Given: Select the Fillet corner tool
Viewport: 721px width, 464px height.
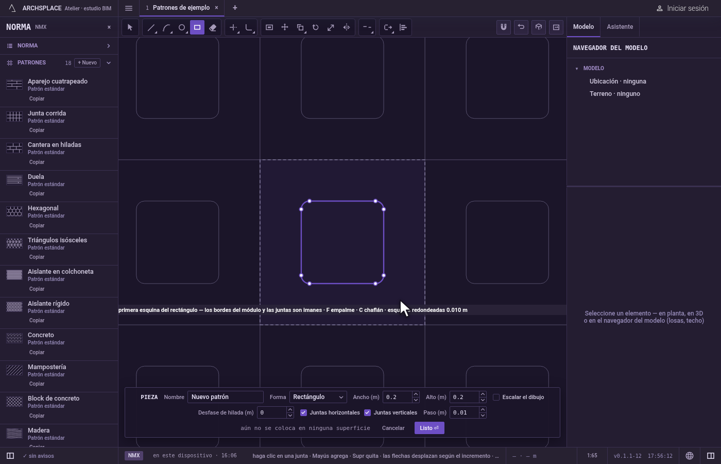Looking at the screenshot, I should [x=249, y=27].
